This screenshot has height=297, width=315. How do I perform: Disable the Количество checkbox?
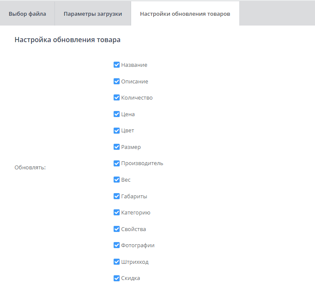pos(117,97)
